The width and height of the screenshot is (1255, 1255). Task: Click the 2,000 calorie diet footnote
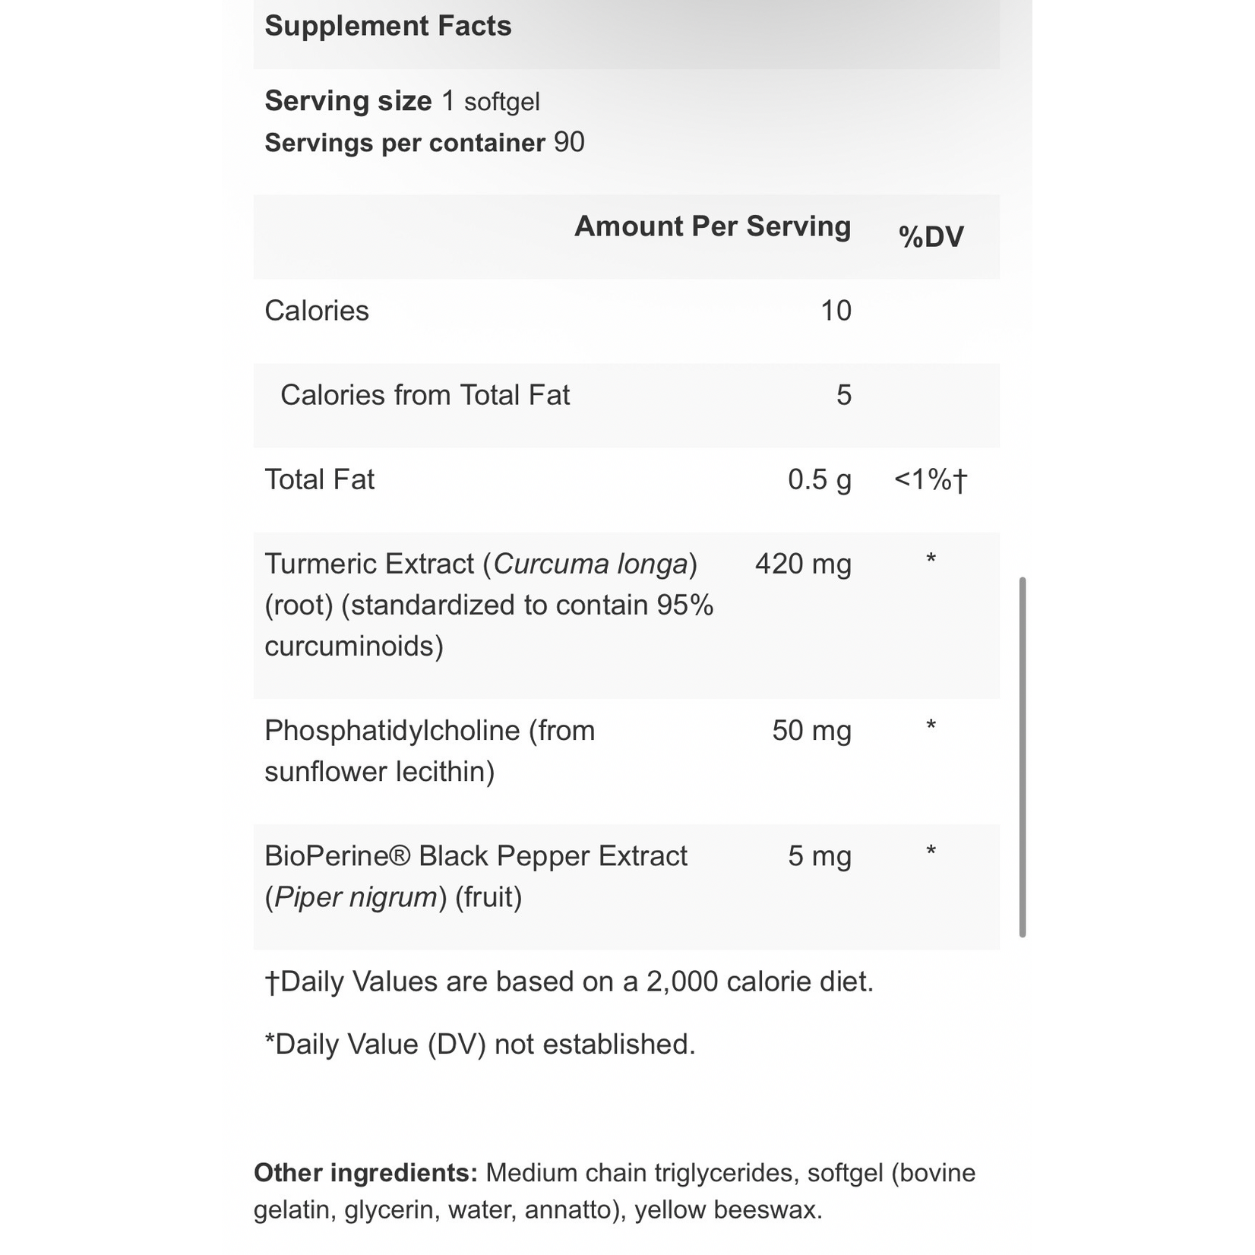coord(569,982)
